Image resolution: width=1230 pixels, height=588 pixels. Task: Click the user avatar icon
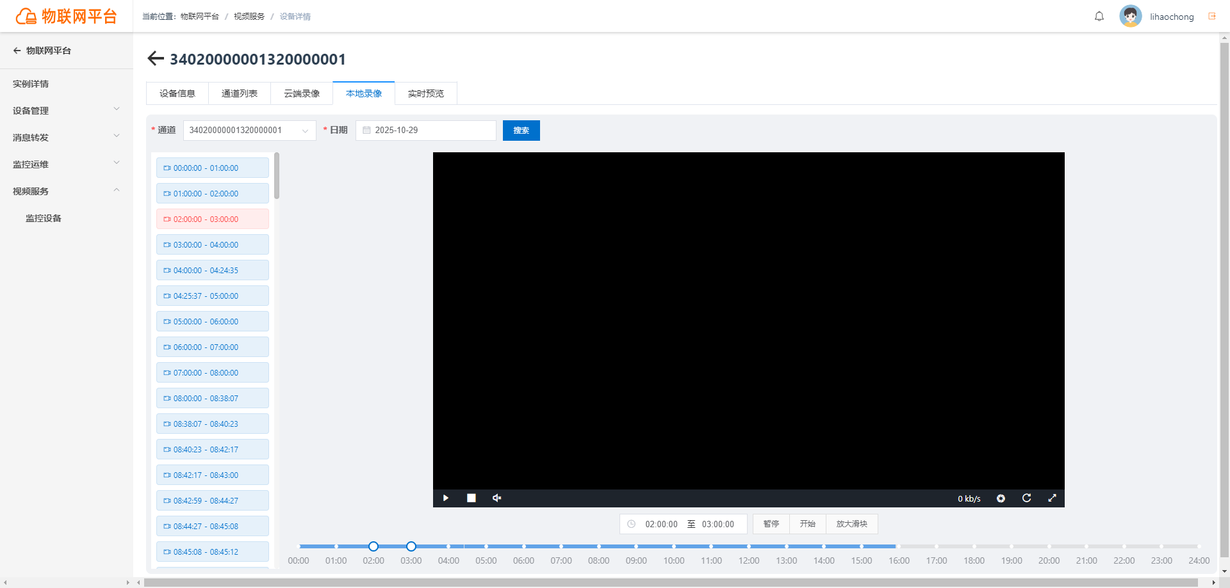(x=1131, y=17)
